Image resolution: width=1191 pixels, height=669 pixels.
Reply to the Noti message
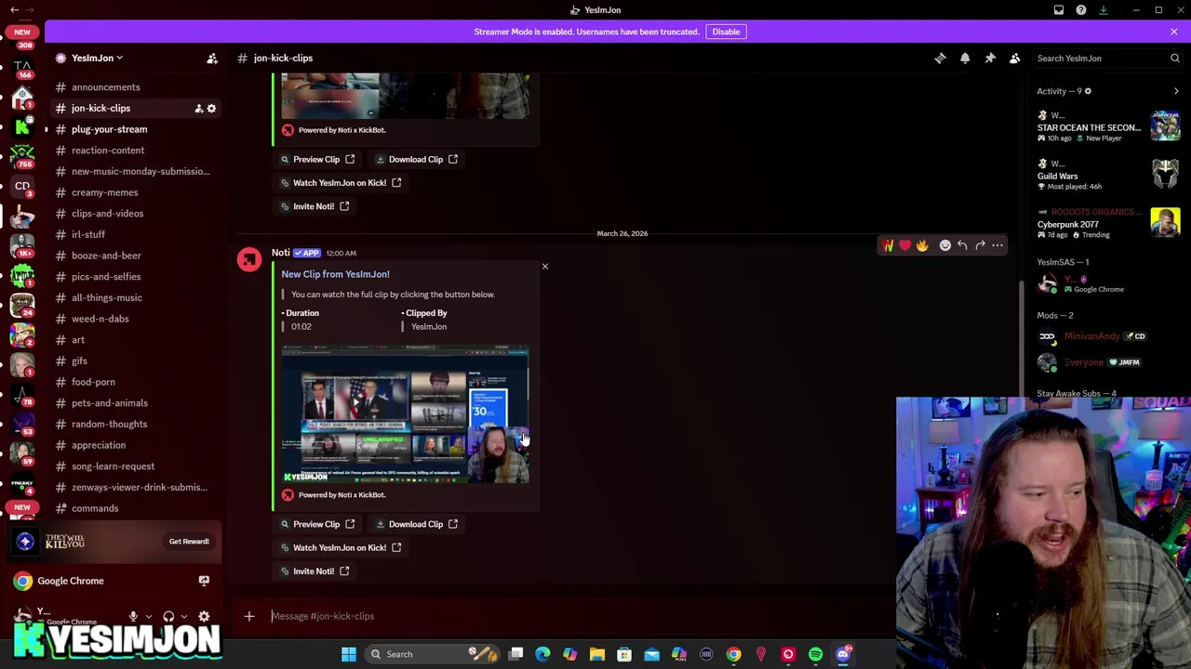coord(962,245)
